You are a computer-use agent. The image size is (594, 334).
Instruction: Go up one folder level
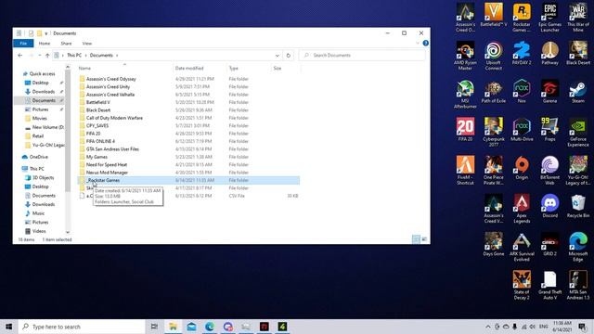(47, 56)
